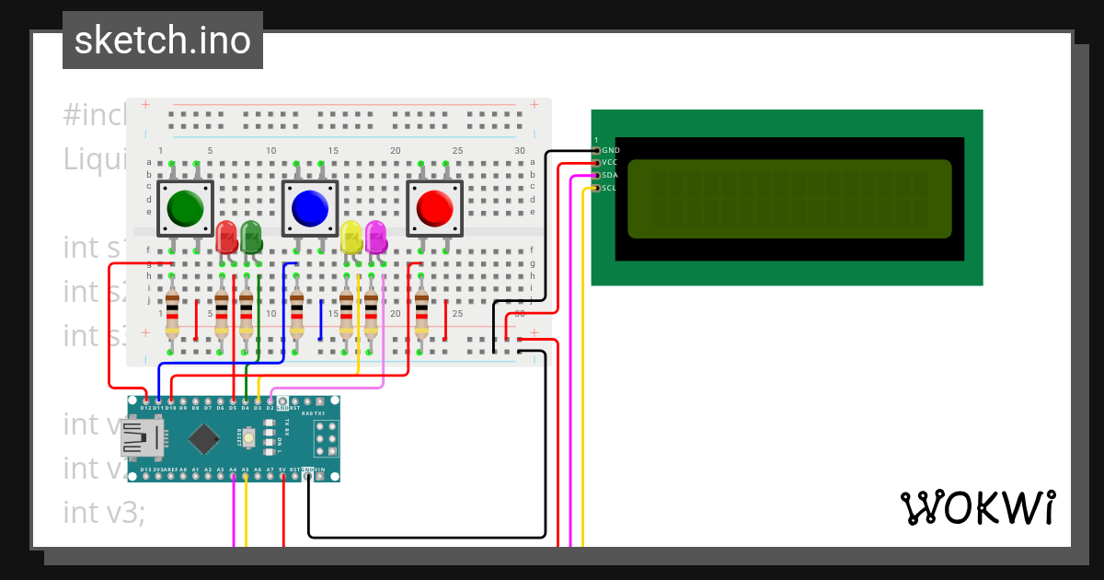Viewport: 1104px width, 580px height.
Task: Click the green LED on the breadboard
Action: (x=253, y=238)
